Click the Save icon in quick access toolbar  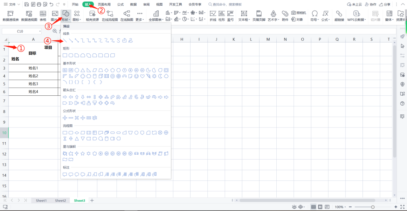(27, 4)
